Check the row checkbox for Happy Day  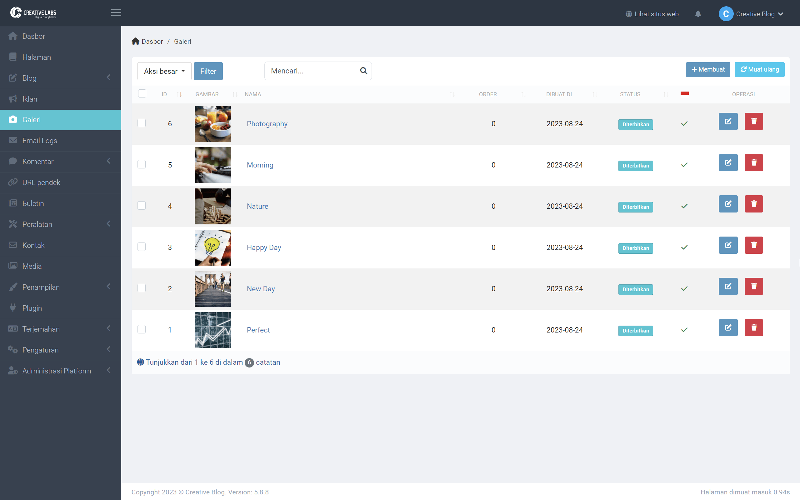[x=142, y=246]
